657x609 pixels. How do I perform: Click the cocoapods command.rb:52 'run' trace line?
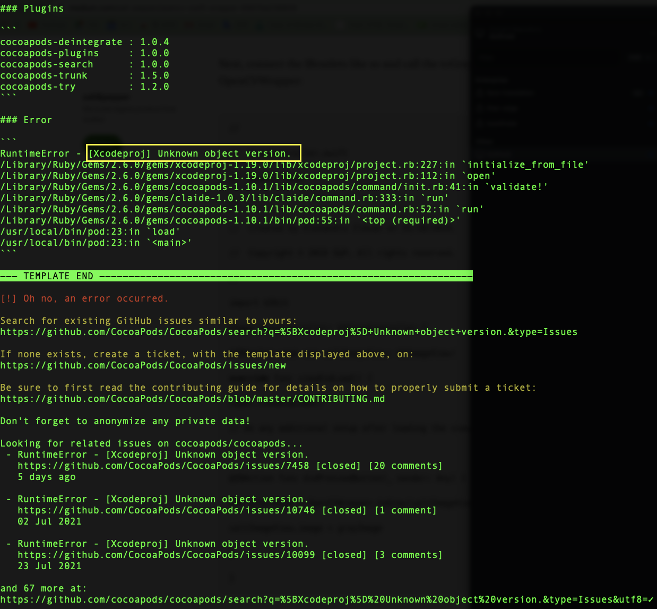click(x=242, y=209)
